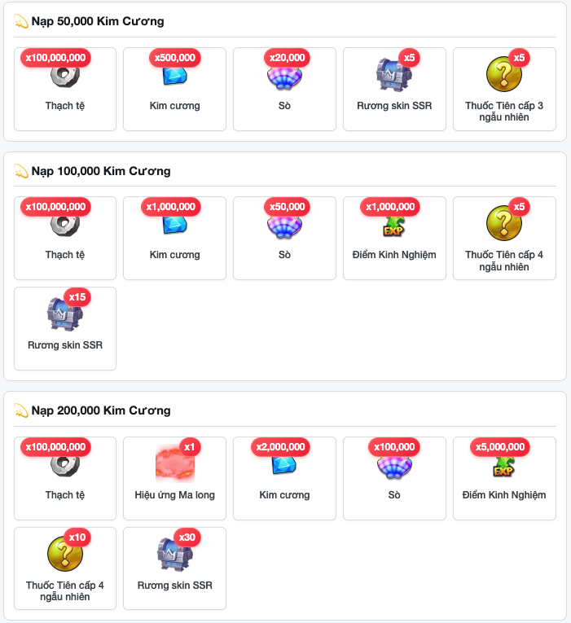Select the Rương skin SSR chest with x15 badge

tap(65, 314)
